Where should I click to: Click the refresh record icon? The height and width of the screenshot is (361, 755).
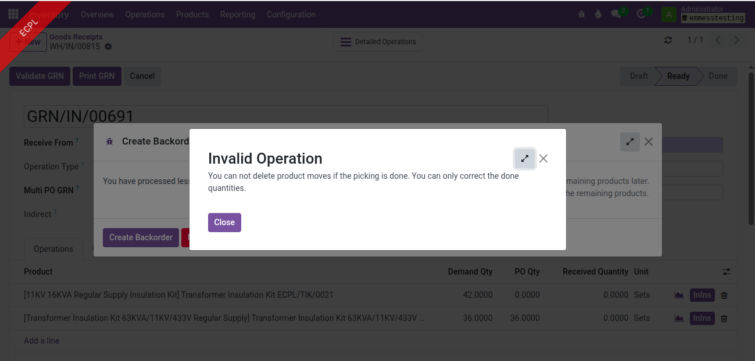coord(668,40)
